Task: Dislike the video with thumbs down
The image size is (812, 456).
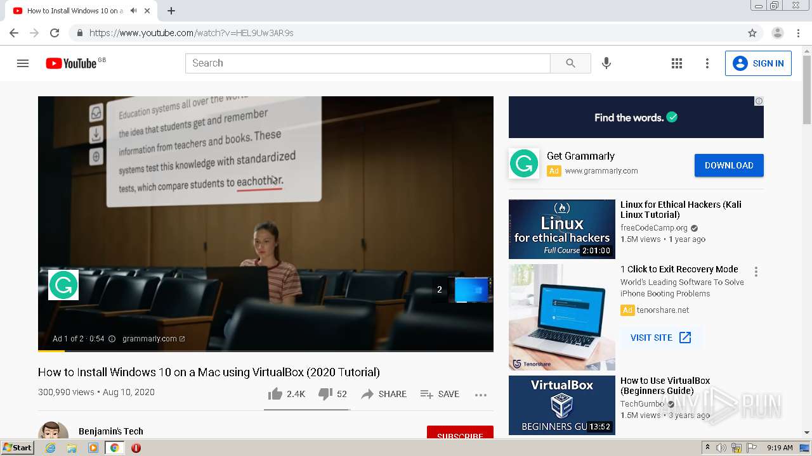Action: 332,394
